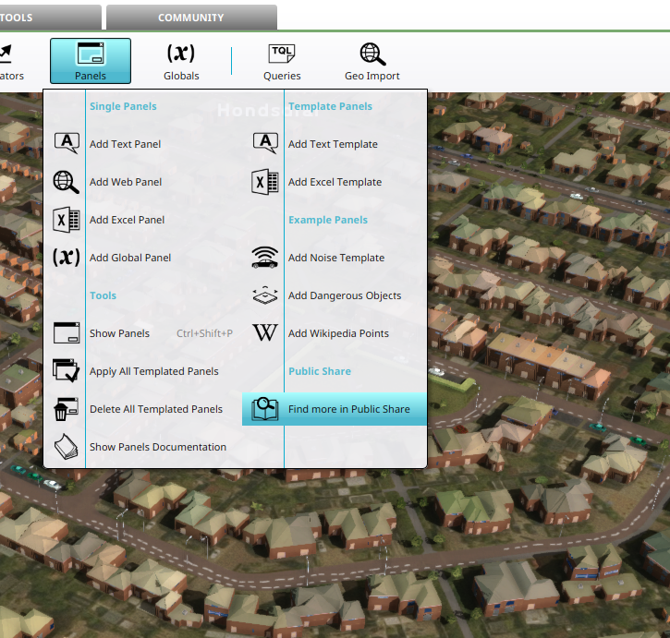Open Show Panels Documentation

[157, 447]
